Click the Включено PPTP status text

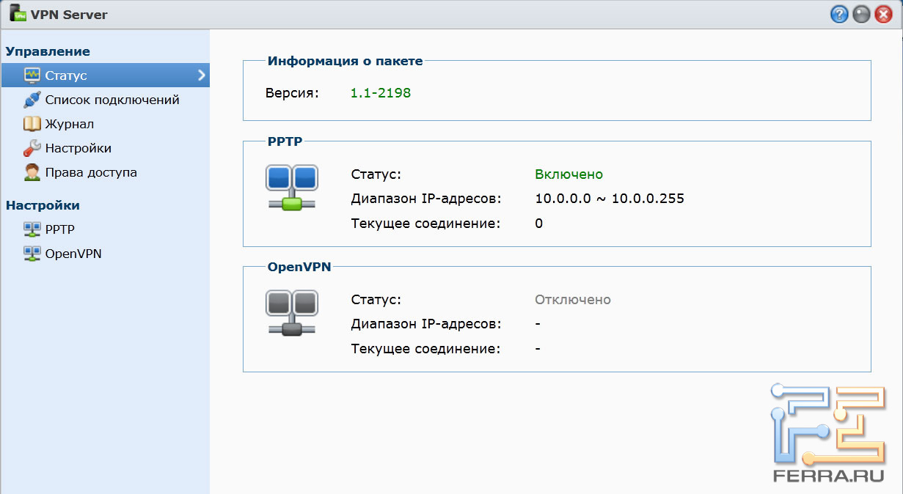pos(569,174)
